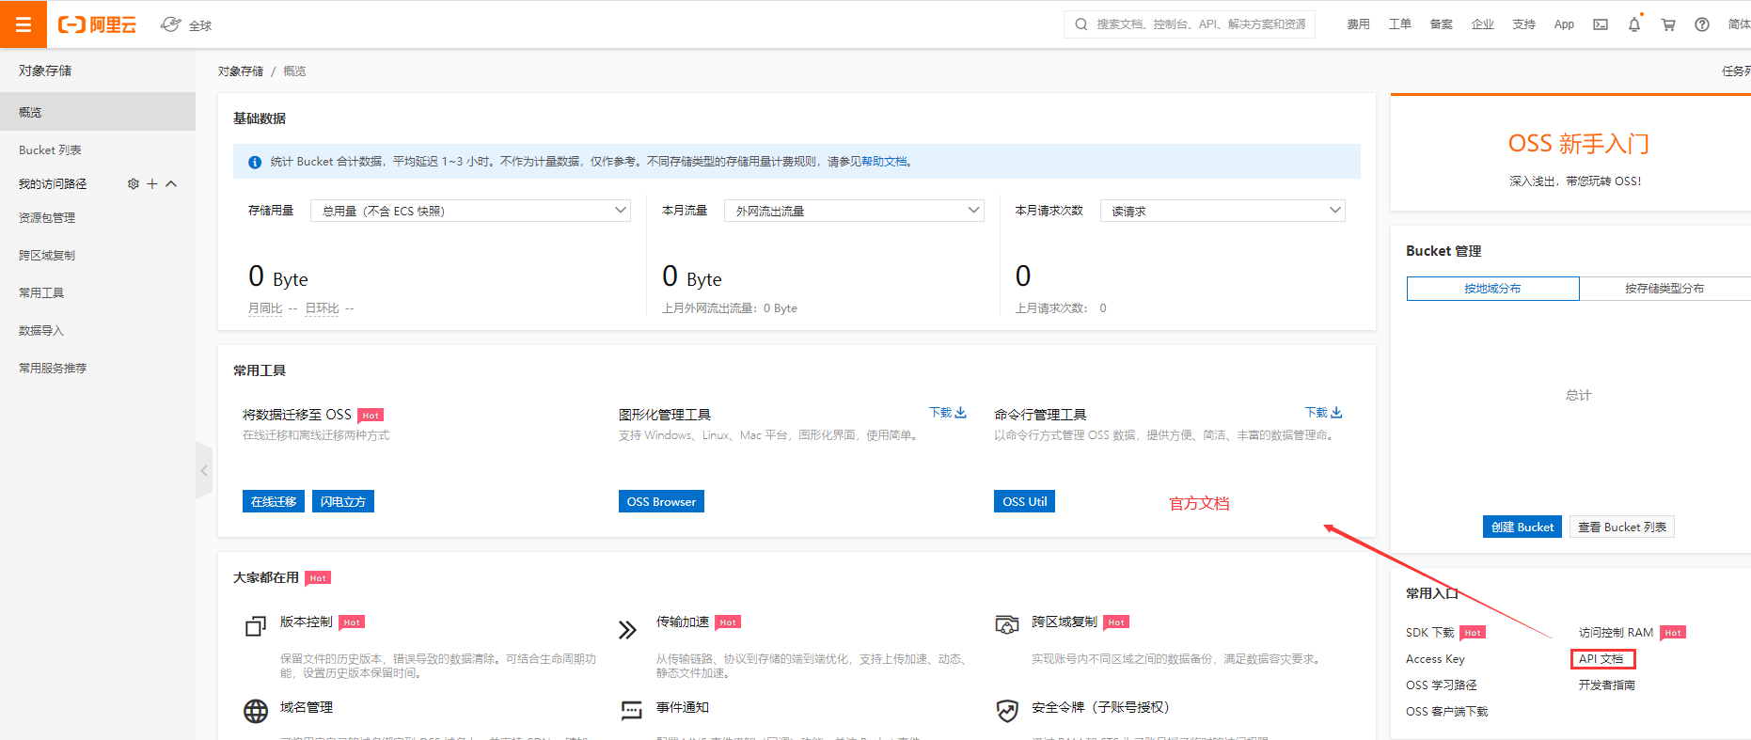Open the 访问控制 RAM link

1616,633
